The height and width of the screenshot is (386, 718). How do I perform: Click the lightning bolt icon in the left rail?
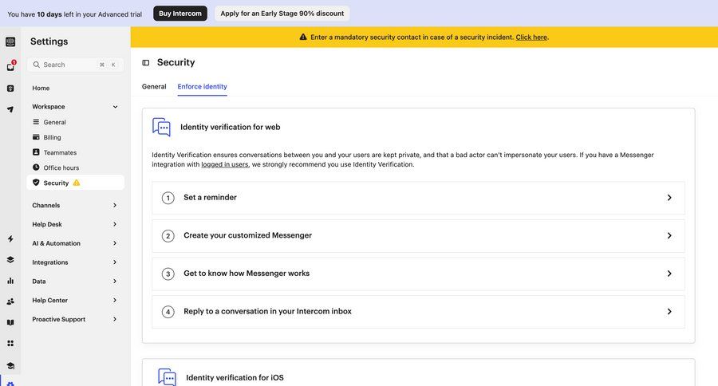coord(10,239)
